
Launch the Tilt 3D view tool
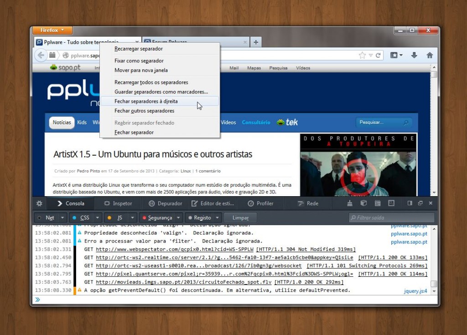(363, 203)
